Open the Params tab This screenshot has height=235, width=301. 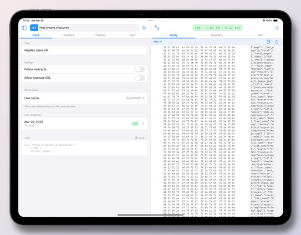100,35
